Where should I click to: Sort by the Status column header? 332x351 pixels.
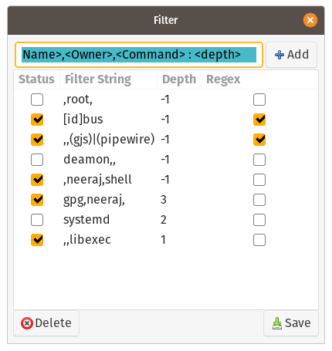(36, 79)
